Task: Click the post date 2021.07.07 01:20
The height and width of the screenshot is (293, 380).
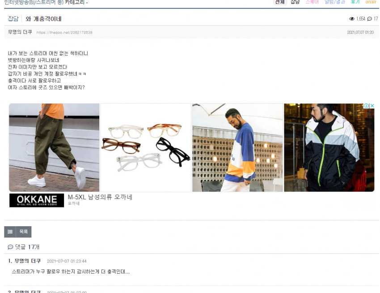Action: pos(360,32)
